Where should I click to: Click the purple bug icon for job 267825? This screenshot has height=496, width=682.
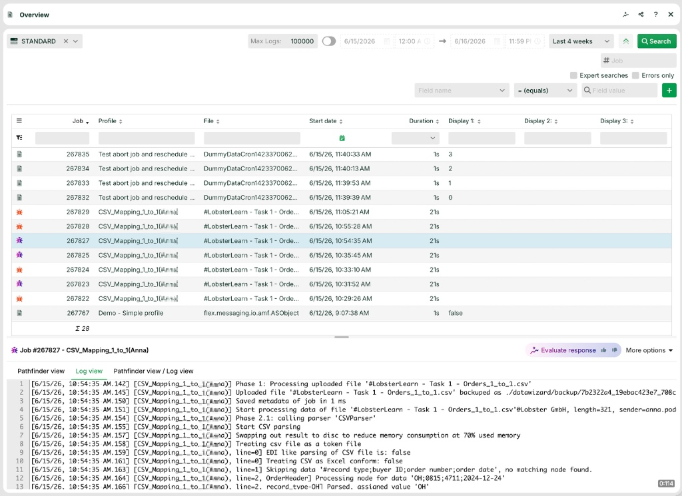point(19,255)
